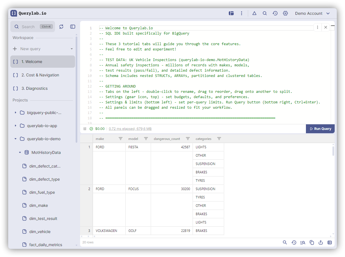Image resolution: width=345 pixels, height=257 pixels.
Task: Toggle the sidebar panel visibility
Action: [x=73, y=27]
